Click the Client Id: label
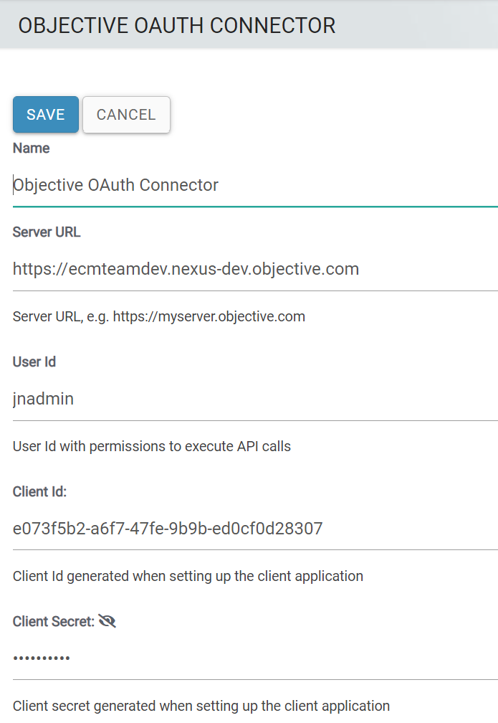 (x=40, y=492)
